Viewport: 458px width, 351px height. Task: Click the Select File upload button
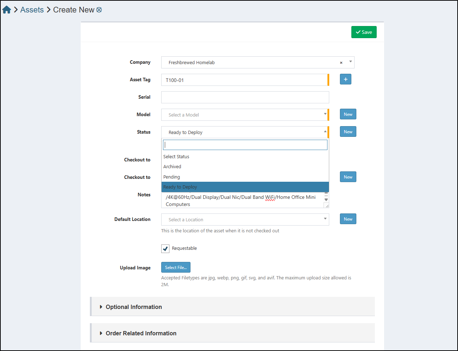click(x=175, y=268)
